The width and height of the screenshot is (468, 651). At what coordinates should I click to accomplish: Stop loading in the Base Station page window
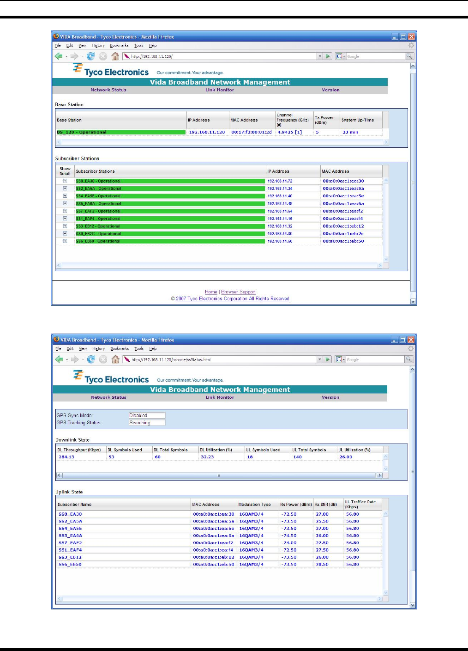103,56
